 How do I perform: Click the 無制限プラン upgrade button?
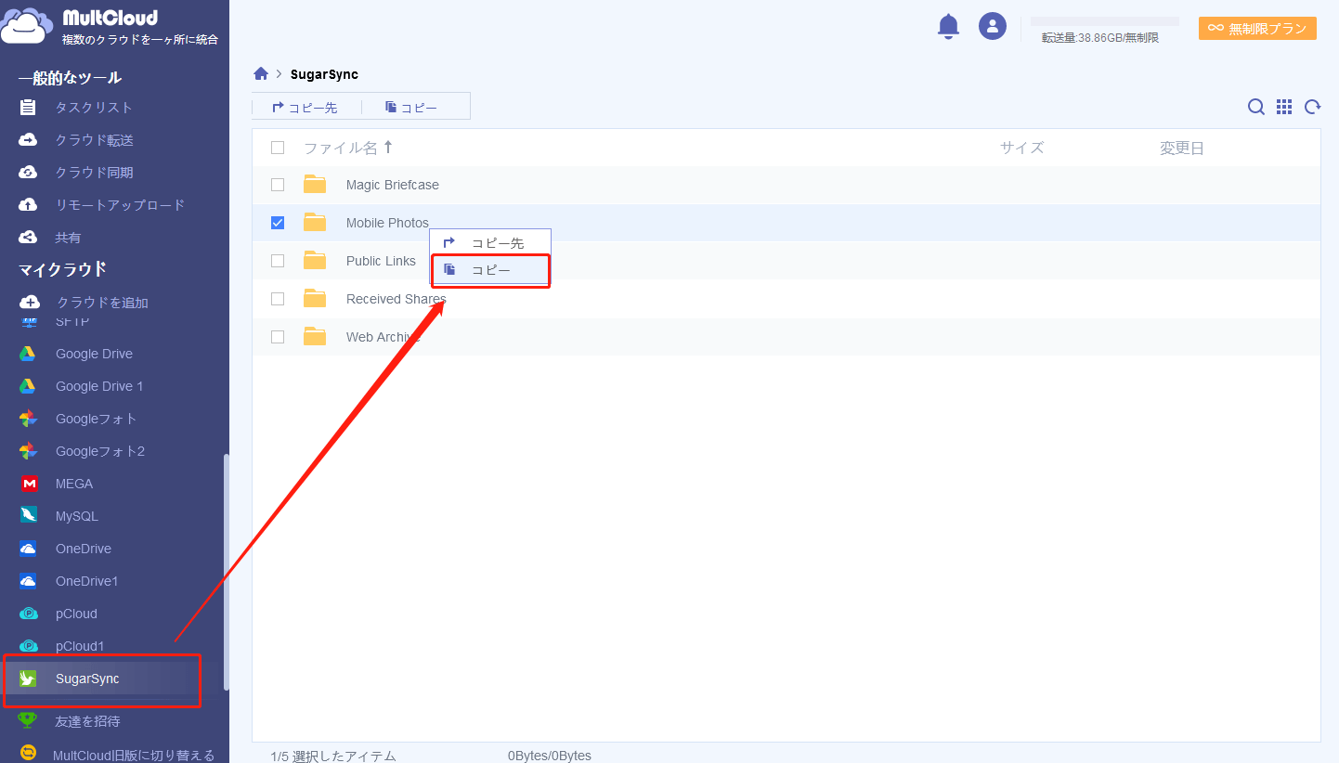point(1257,29)
